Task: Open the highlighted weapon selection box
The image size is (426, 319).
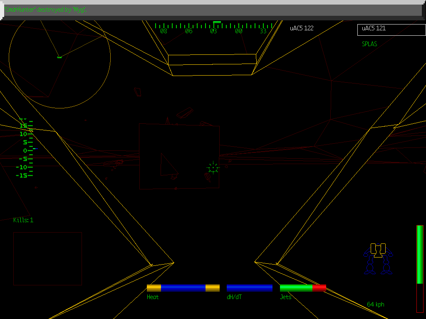Action: coord(391,29)
